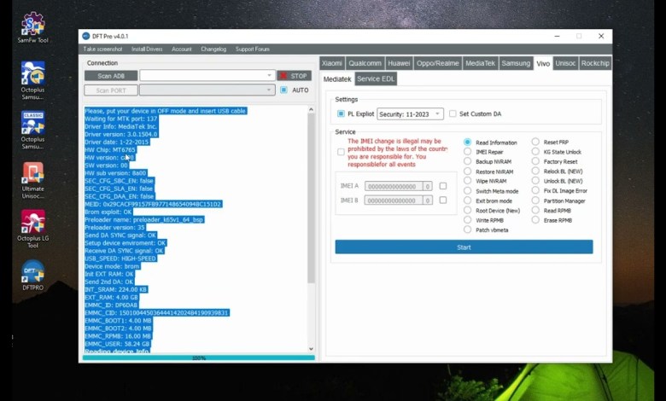The height and width of the screenshot is (401, 666).
Task: Select the Partition Manager option
Action: pyautogui.click(x=535, y=200)
